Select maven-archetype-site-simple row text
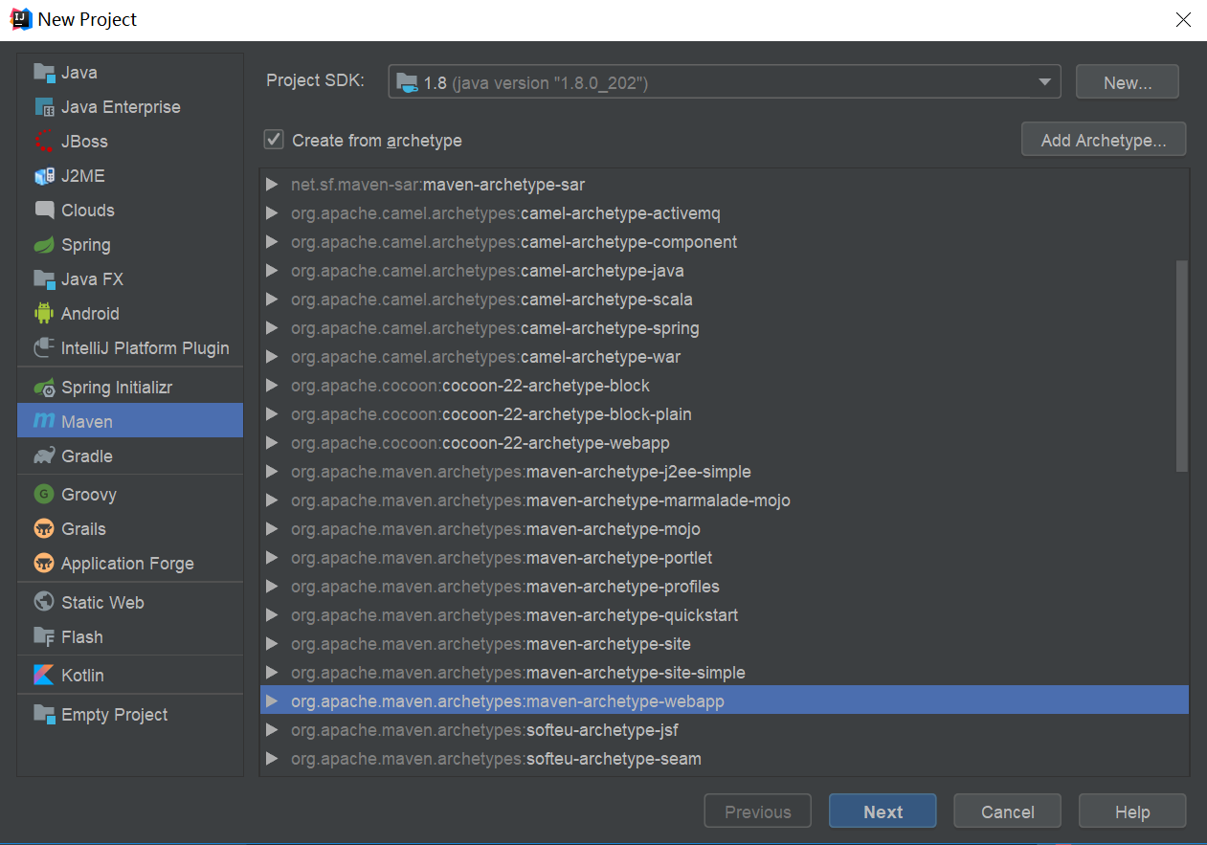 [x=518, y=673]
